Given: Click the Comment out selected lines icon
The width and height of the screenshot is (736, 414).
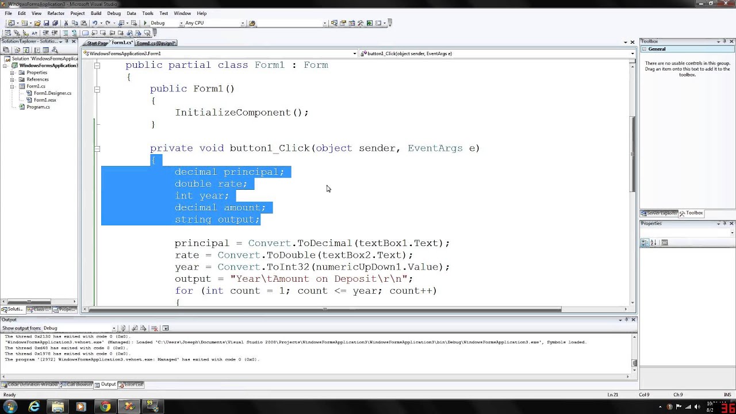Looking at the screenshot, I should 66,33.
